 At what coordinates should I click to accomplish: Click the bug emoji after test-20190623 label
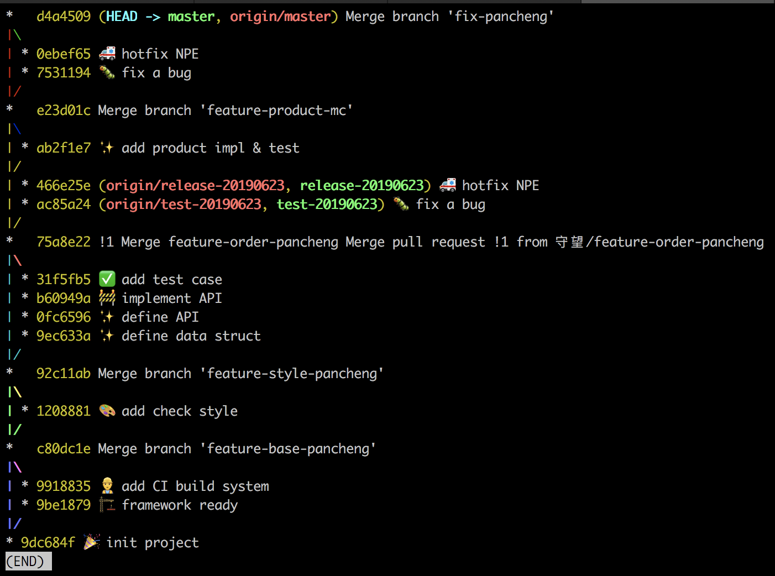coord(401,204)
